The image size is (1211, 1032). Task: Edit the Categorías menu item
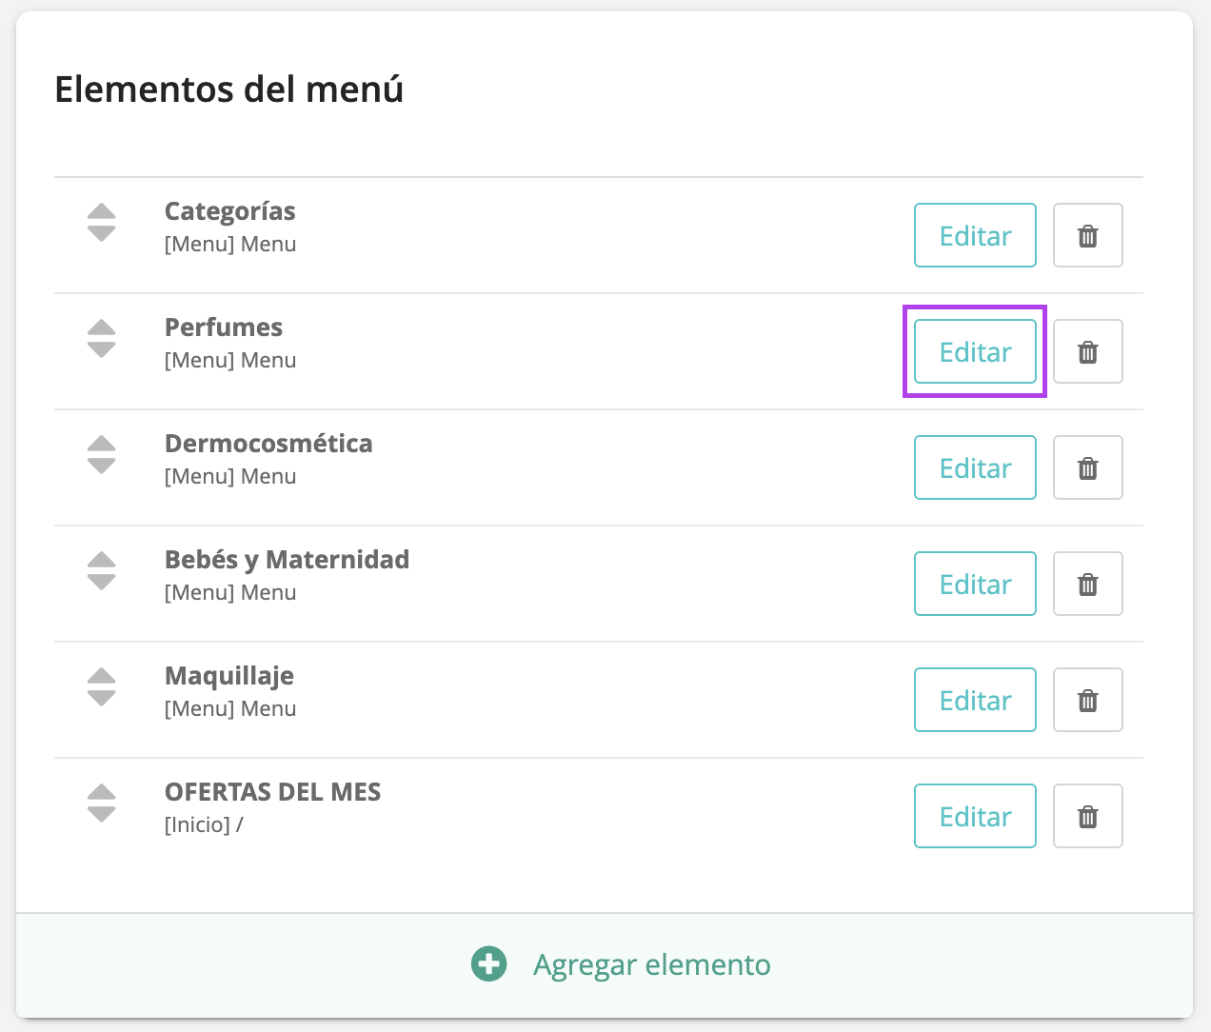975,235
